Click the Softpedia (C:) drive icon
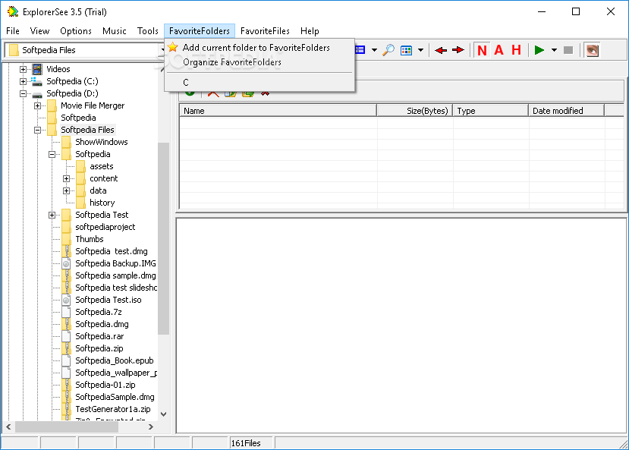Screen dimensions: 629x450 pos(37,81)
